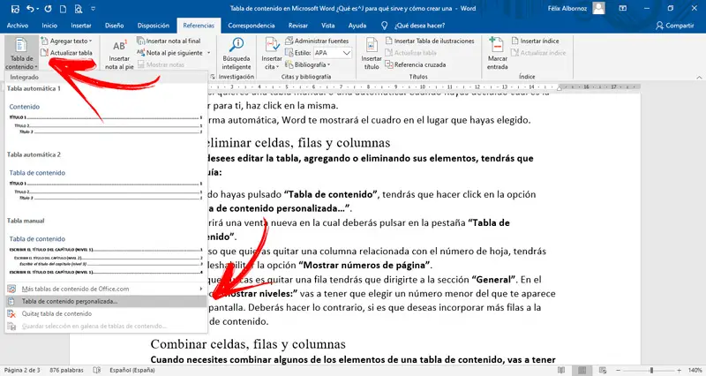Adjust the zoom slider handle
The image size is (706, 376).
(x=651, y=370)
